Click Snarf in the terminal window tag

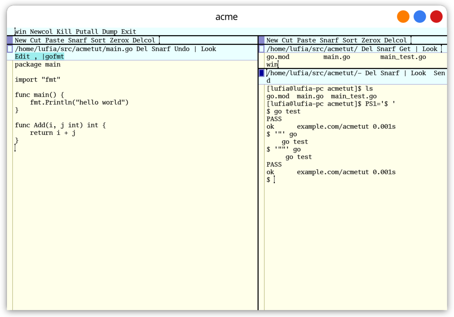click(390, 73)
